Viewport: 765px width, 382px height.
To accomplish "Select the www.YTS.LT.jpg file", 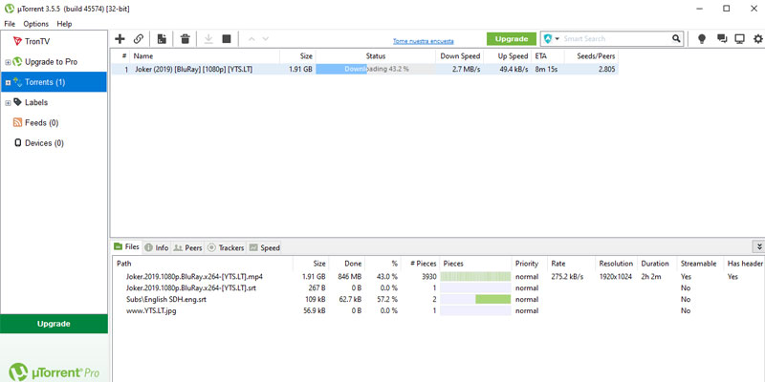I will tap(151, 311).
